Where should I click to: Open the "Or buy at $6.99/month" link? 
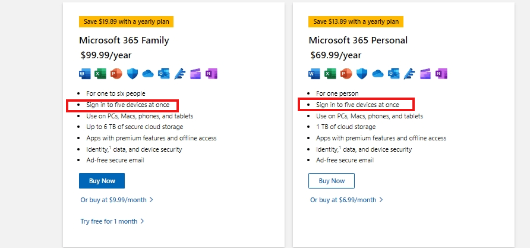point(346,200)
